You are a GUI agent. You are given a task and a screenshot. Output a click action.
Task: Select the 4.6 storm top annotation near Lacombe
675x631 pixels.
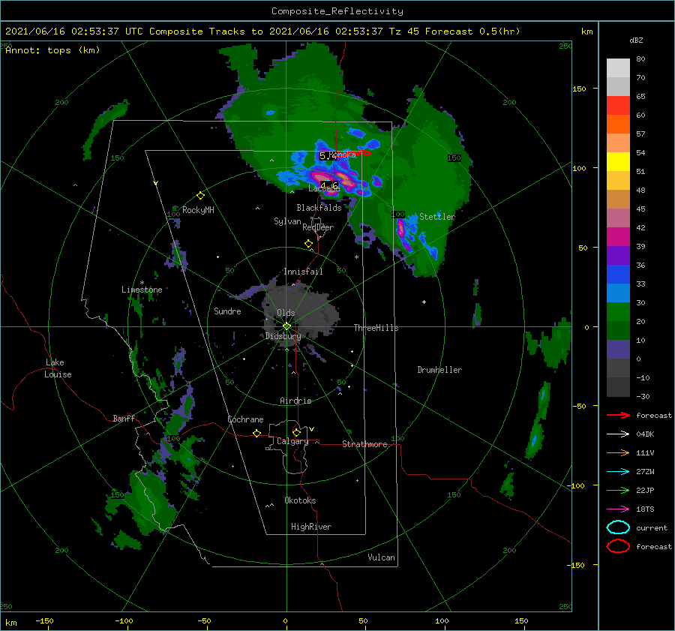click(x=329, y=185)
